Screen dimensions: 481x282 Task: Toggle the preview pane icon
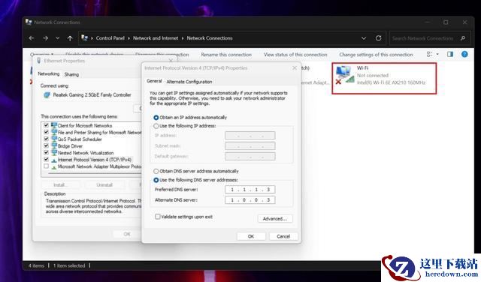coord(450,55)
